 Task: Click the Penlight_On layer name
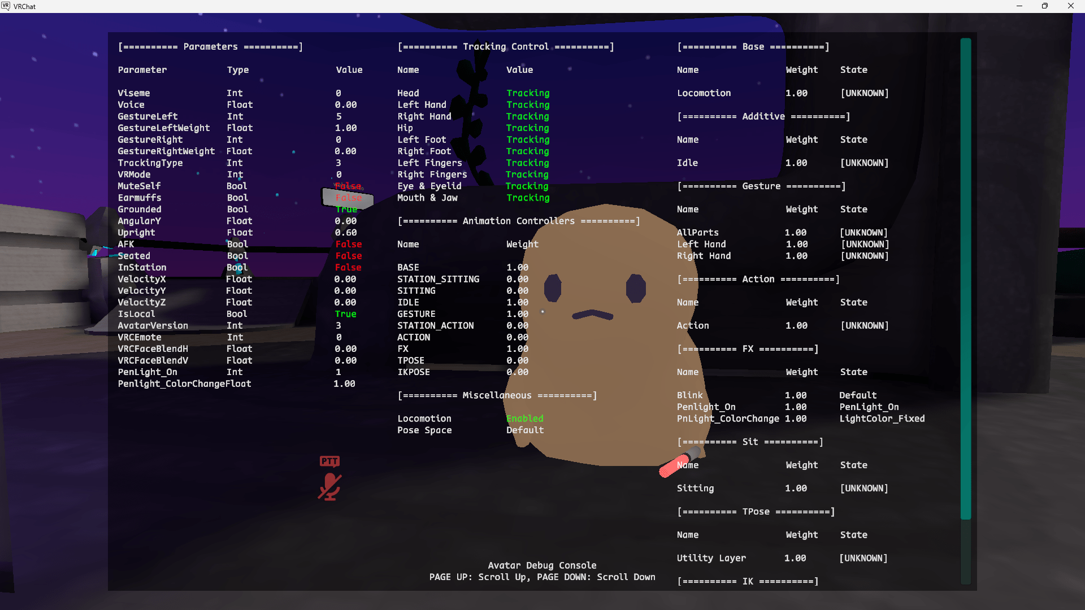pos(706,407)
